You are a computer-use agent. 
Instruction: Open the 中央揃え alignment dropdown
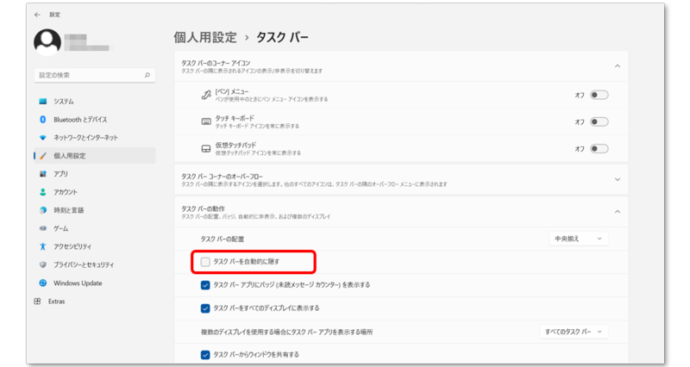click(x=579, y=239)
